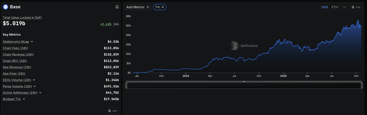Image resolution: width=367 pixels, height=115 pixels.
Task: Click the App Revenue (24h) label
Action: coord(17,67)
